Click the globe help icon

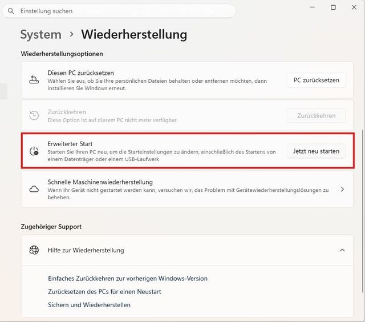click(x=34, y=250)
